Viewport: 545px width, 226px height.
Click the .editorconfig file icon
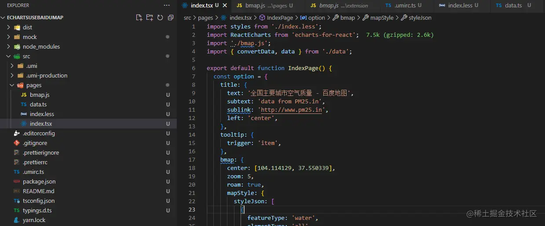tap(17, 133)
